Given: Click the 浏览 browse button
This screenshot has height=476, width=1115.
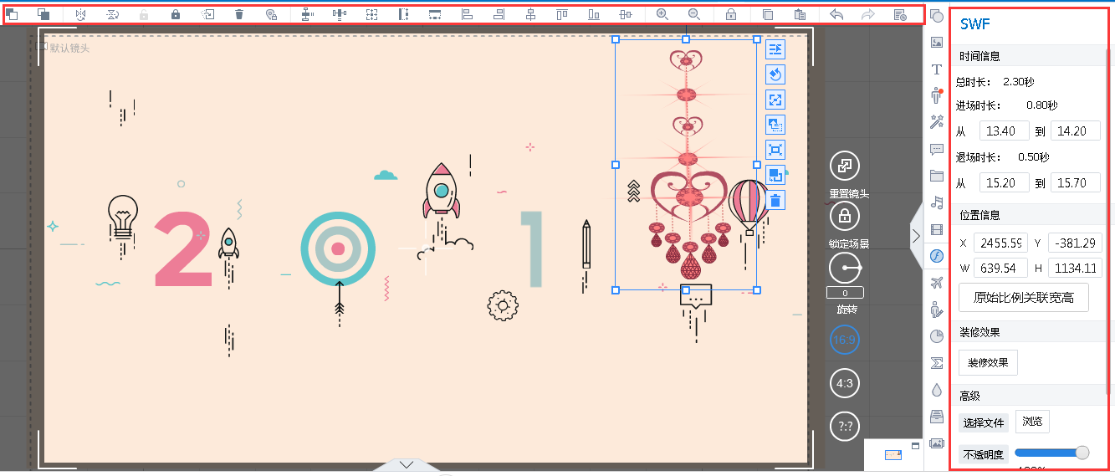Looking at the screenshot, I should point(1032,422).
